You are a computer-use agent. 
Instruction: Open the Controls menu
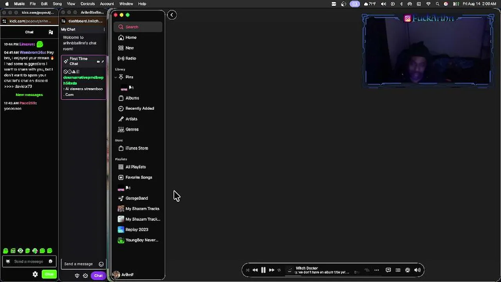click(88, 4)
